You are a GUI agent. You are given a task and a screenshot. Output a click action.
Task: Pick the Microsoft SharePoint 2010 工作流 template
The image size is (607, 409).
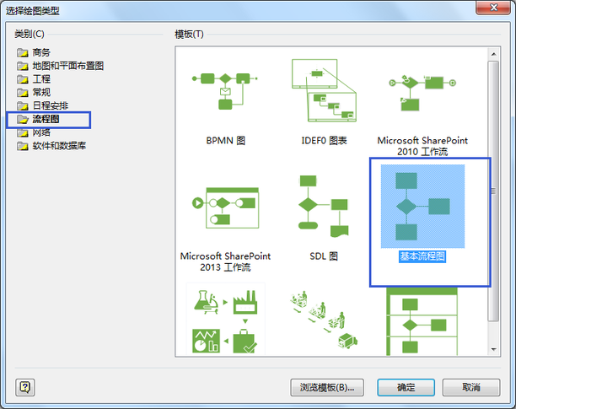click(422, 93)
